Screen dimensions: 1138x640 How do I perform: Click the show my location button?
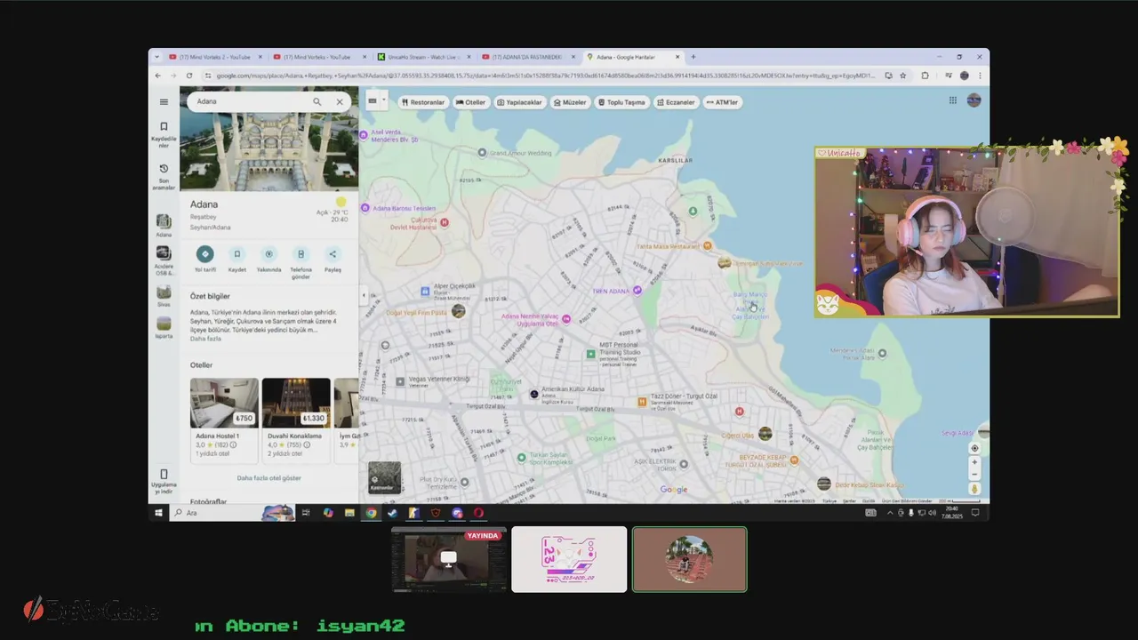974,448
